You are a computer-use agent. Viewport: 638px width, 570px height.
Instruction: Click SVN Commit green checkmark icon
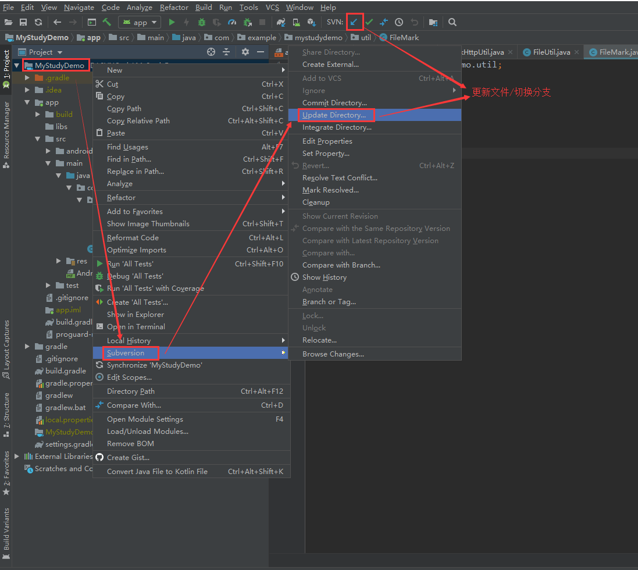click(x=369, y=22)
